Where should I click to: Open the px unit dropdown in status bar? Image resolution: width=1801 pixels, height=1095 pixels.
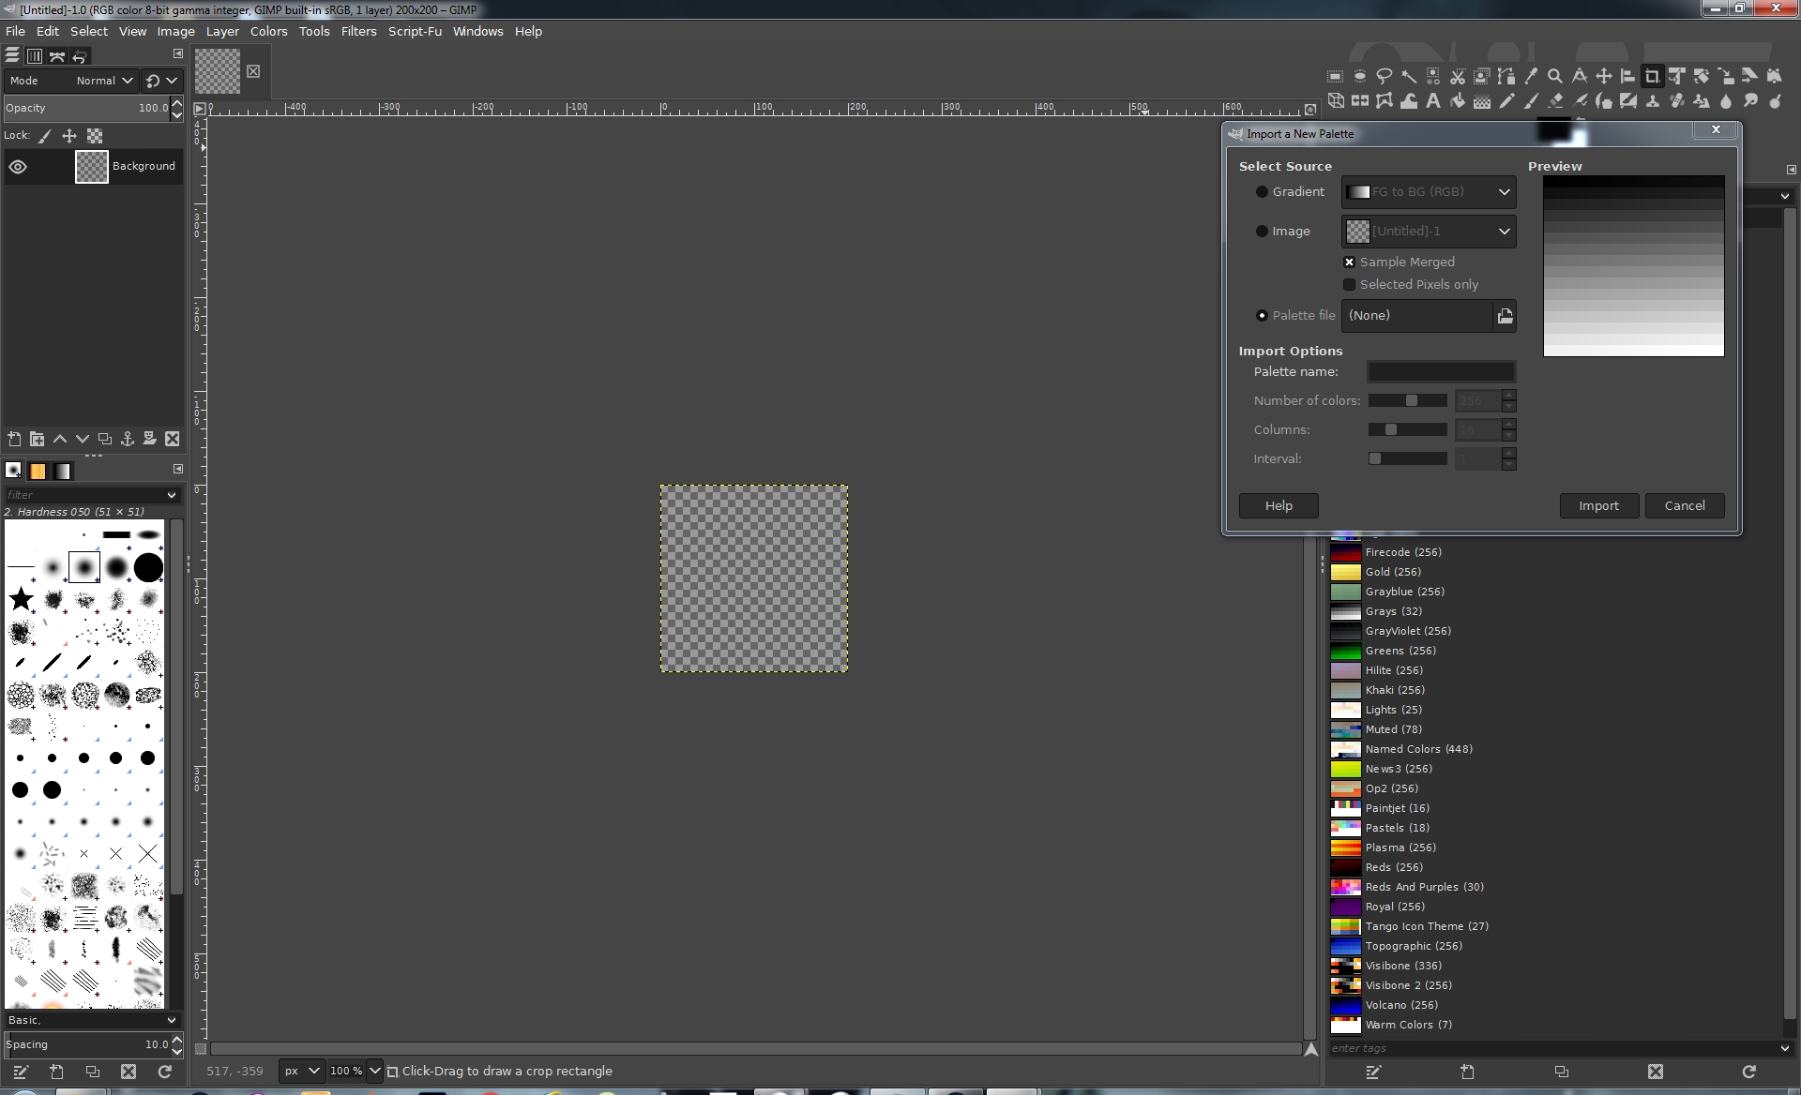pos(302,1071)
